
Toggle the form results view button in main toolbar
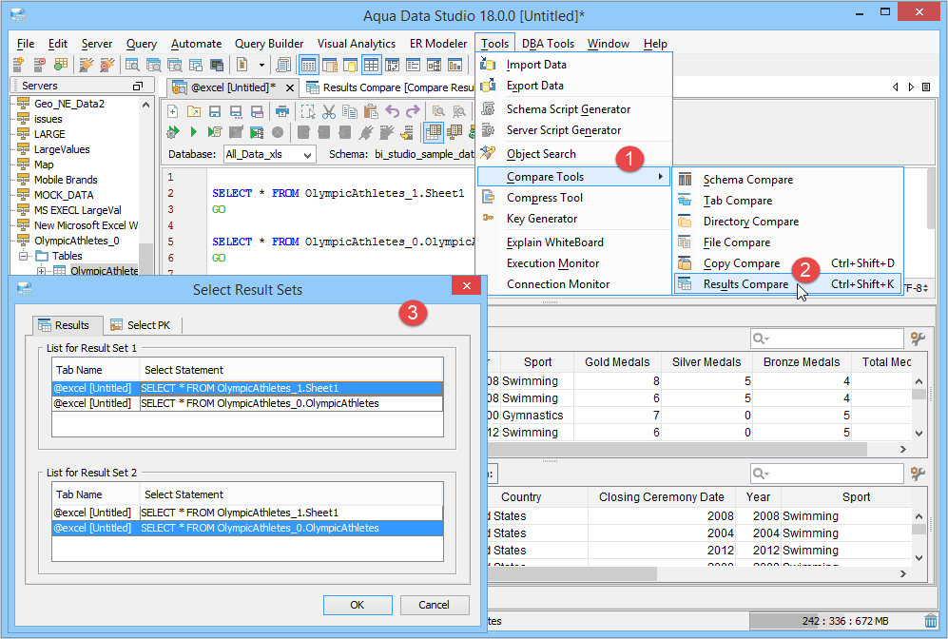414,64
